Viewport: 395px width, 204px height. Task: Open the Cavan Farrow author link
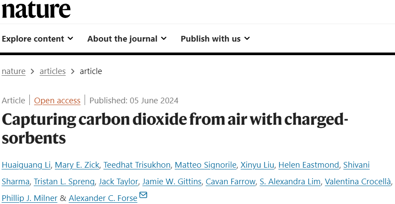[231, 182]
